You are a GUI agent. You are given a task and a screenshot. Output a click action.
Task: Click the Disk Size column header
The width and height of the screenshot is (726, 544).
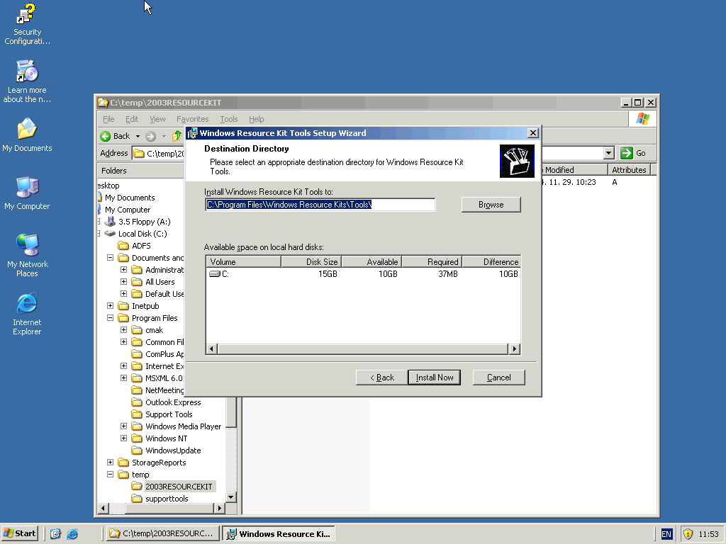pyautogui.click(x=311, y=262)
